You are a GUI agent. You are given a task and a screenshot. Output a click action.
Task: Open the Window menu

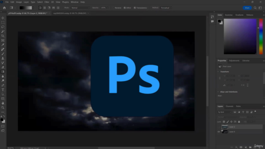click(x=75, y=2)
